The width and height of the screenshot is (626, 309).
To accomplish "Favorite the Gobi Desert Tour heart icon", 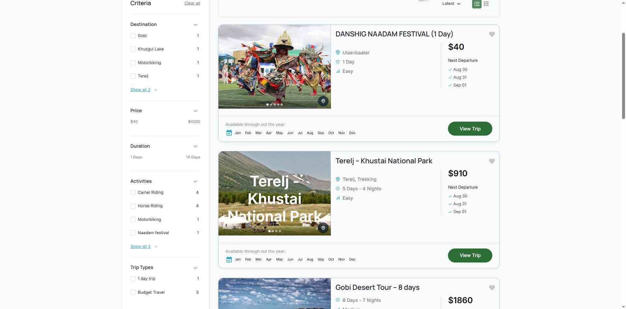I will (x=492, y=288).
